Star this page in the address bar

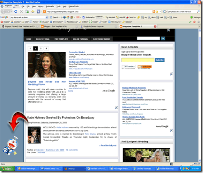pos(157,11)
